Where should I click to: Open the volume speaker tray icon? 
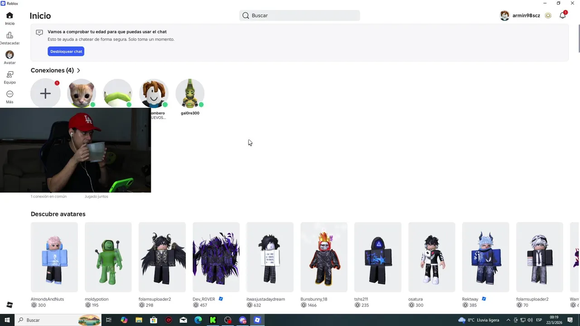(x=530, y=320)
